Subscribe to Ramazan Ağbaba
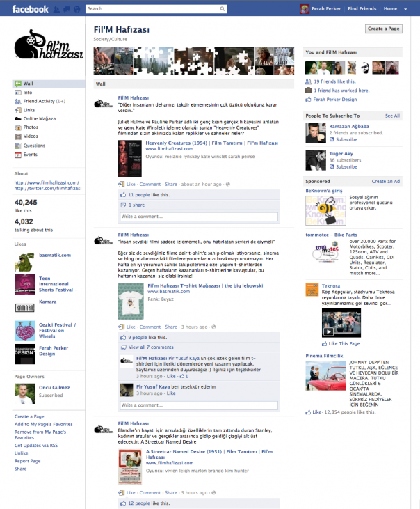This screenshot has width=420, height=509. tap(346, 139)
